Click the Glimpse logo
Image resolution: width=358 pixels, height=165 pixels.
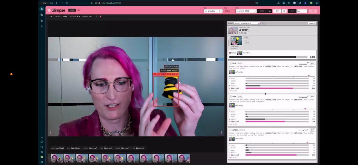coord(56,10)
